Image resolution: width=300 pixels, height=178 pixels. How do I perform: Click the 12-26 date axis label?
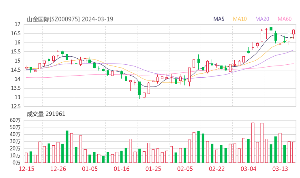tap(58, 169)
